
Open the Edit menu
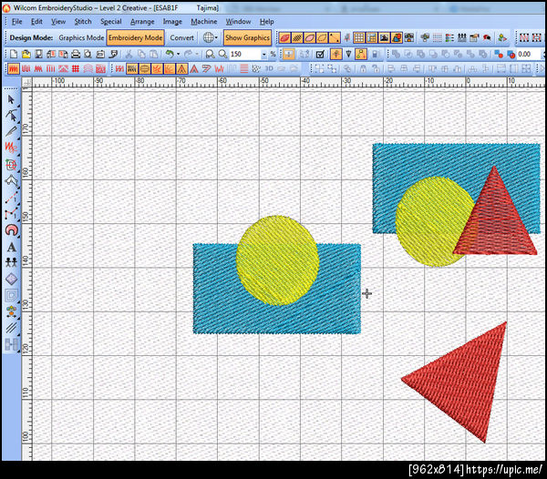(x=36, y=22)
